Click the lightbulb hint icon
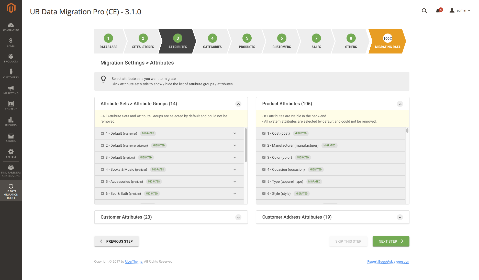479x280 pixels. pos(103,79)
